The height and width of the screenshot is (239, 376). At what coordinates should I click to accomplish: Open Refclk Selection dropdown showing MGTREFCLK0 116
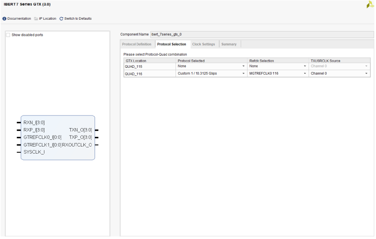pos(278,73)
